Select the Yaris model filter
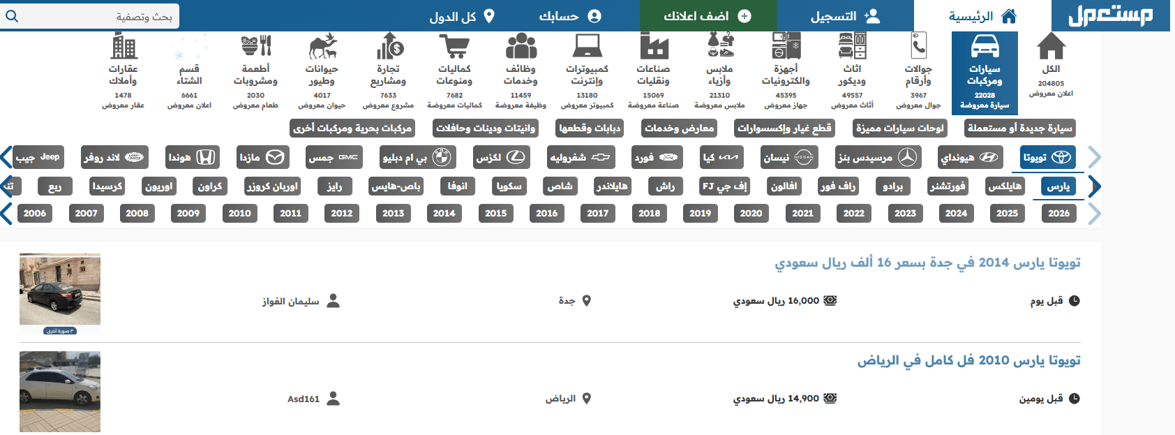Image resolution: width=1175 pixels, height=435 pixels. coord(1058,186)
